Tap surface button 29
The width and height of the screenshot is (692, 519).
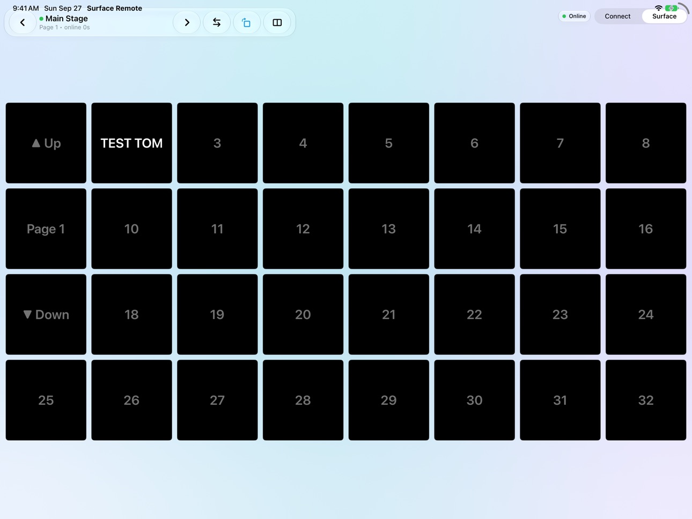coord(389,400)
